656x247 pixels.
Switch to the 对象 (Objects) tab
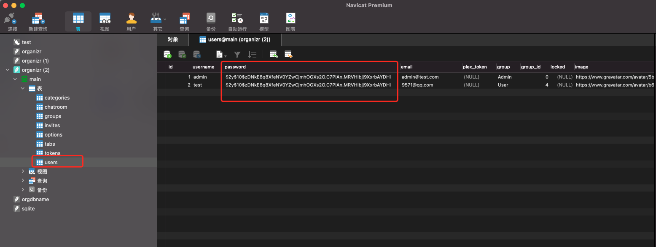[173, 39]
